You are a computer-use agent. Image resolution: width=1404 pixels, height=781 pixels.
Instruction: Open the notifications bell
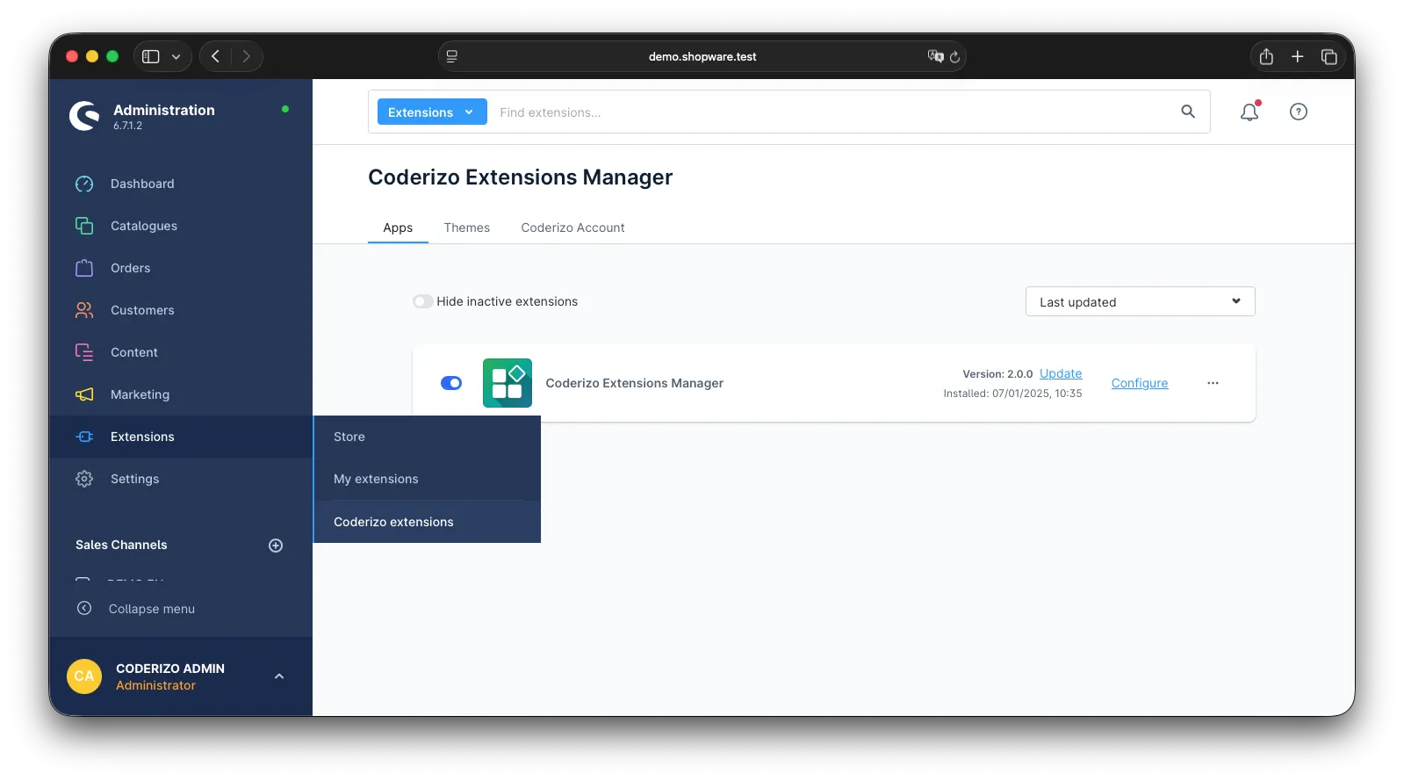click(x=1249, y=112)
